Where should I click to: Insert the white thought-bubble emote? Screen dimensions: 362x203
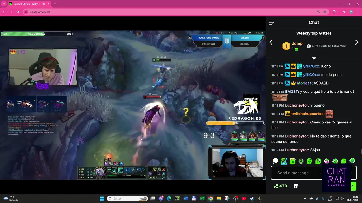tap(275, 161)
